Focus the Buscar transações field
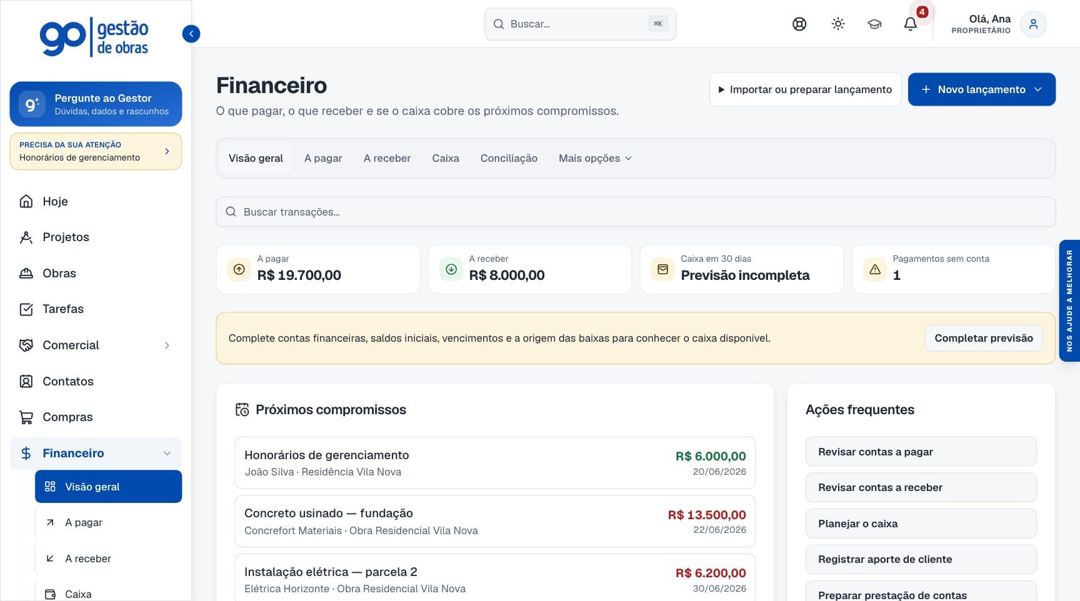 pyautogui.click(x=636, y=212)
